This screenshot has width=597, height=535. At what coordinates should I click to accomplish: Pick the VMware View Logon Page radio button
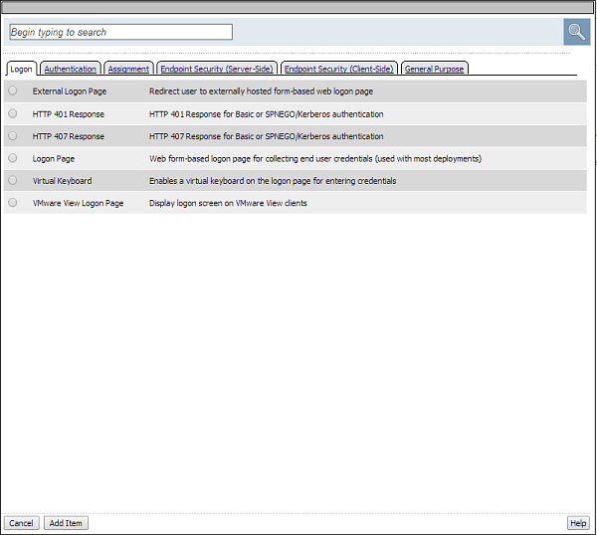[13, 203]
